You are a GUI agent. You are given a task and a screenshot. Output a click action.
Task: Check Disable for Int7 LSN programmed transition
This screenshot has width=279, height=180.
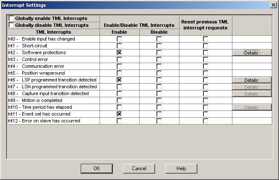point(159,87)
